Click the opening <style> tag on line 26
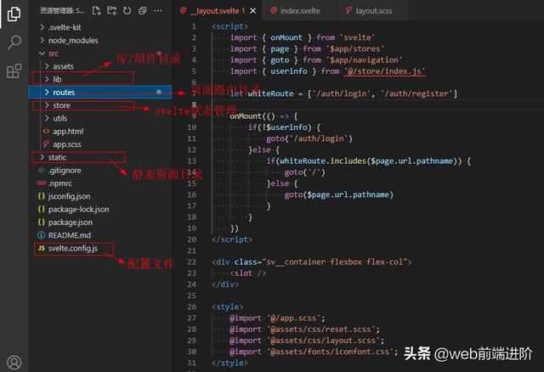The height and width of the screenshot is (372, 544). [x=228, y=307]
